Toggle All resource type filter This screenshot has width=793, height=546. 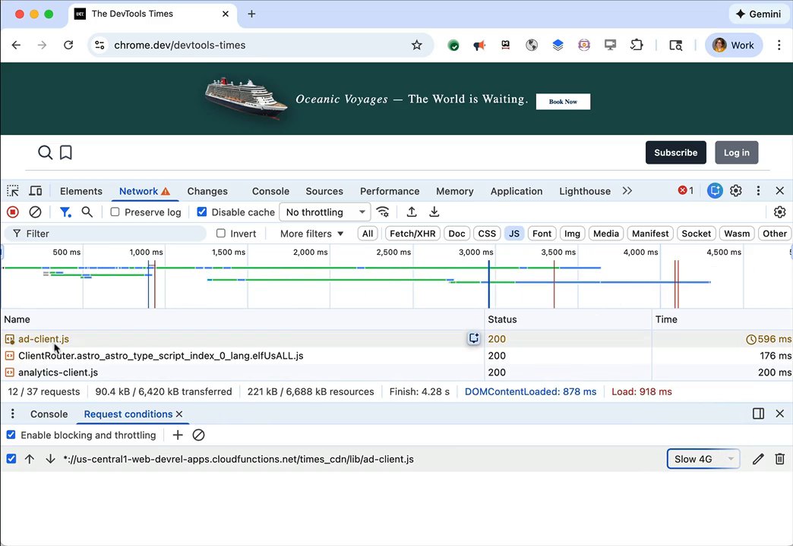point(368,234)
